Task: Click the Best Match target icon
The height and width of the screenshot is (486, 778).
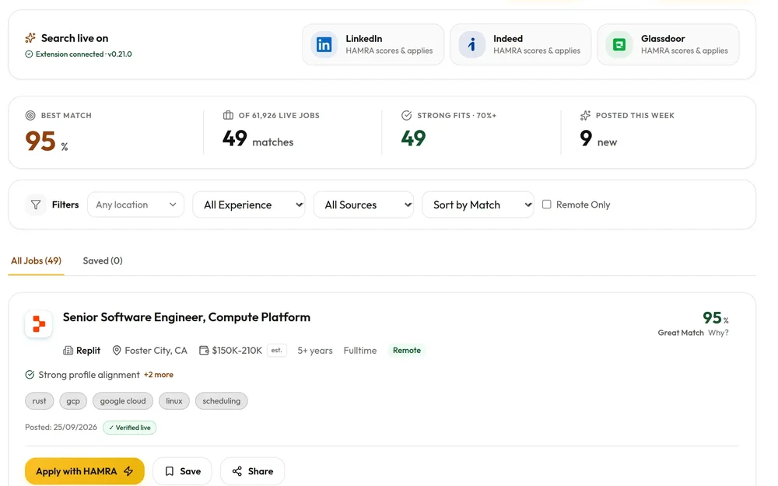Action: (30, 116)
